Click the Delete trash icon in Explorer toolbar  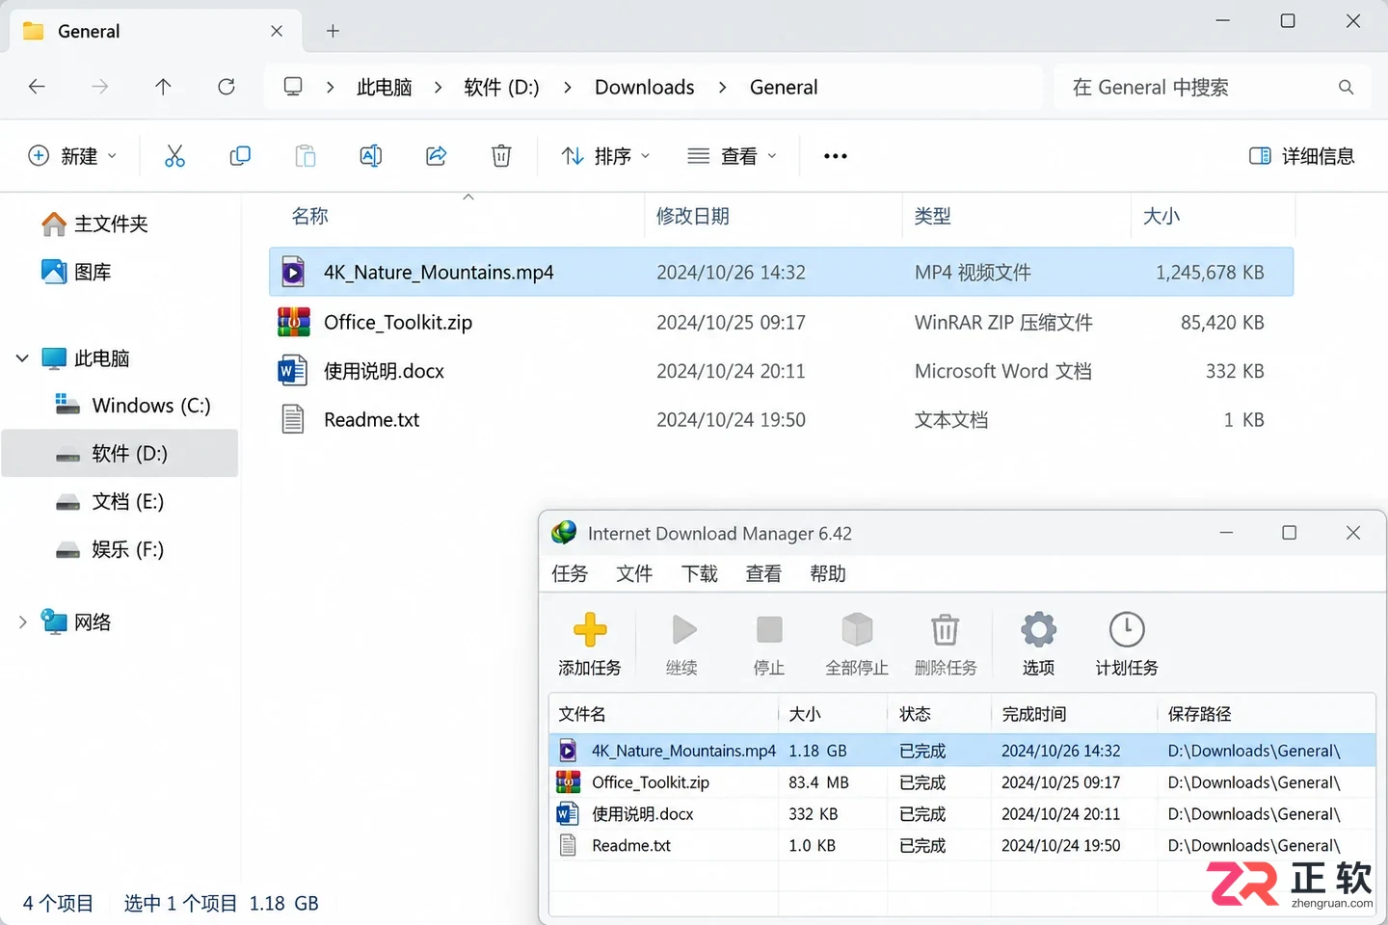(x=501, y=156)
